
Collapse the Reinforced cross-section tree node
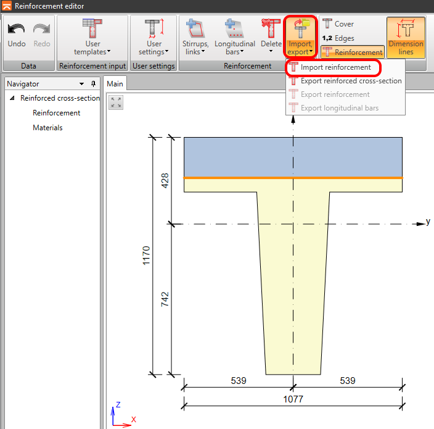pyautogui.click(x=12, y=98)
